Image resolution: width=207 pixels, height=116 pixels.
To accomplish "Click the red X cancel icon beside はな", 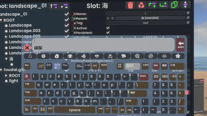I will pyautogui.click(x=27, y=48).
